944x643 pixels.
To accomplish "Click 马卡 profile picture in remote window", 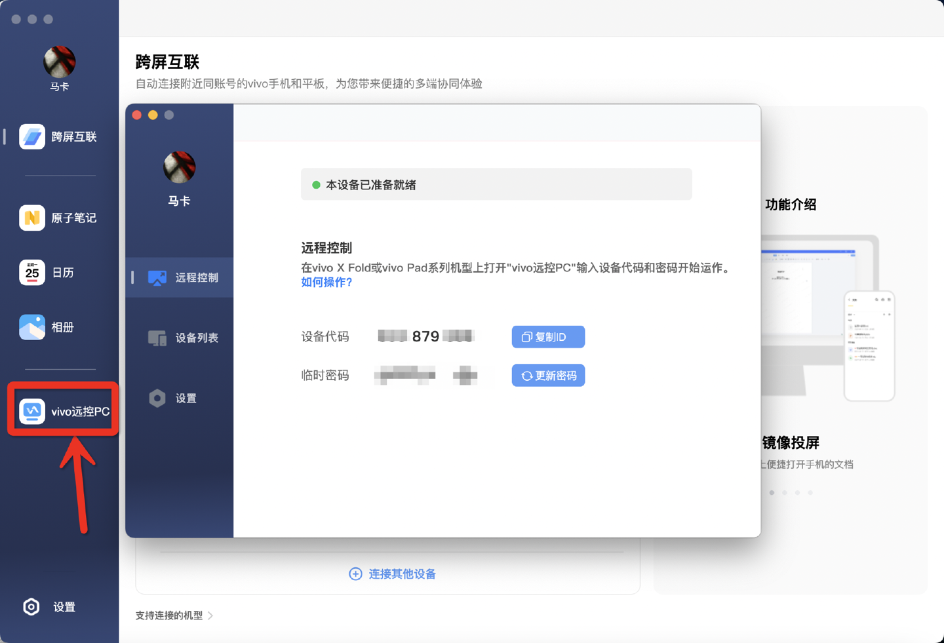I will coord(179,167).
